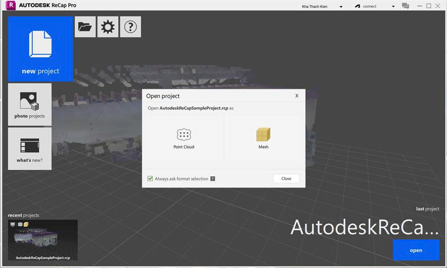
Task: Open AutodeskReCapSampleProject.rcp recent thumbnail
Action: 43,240
